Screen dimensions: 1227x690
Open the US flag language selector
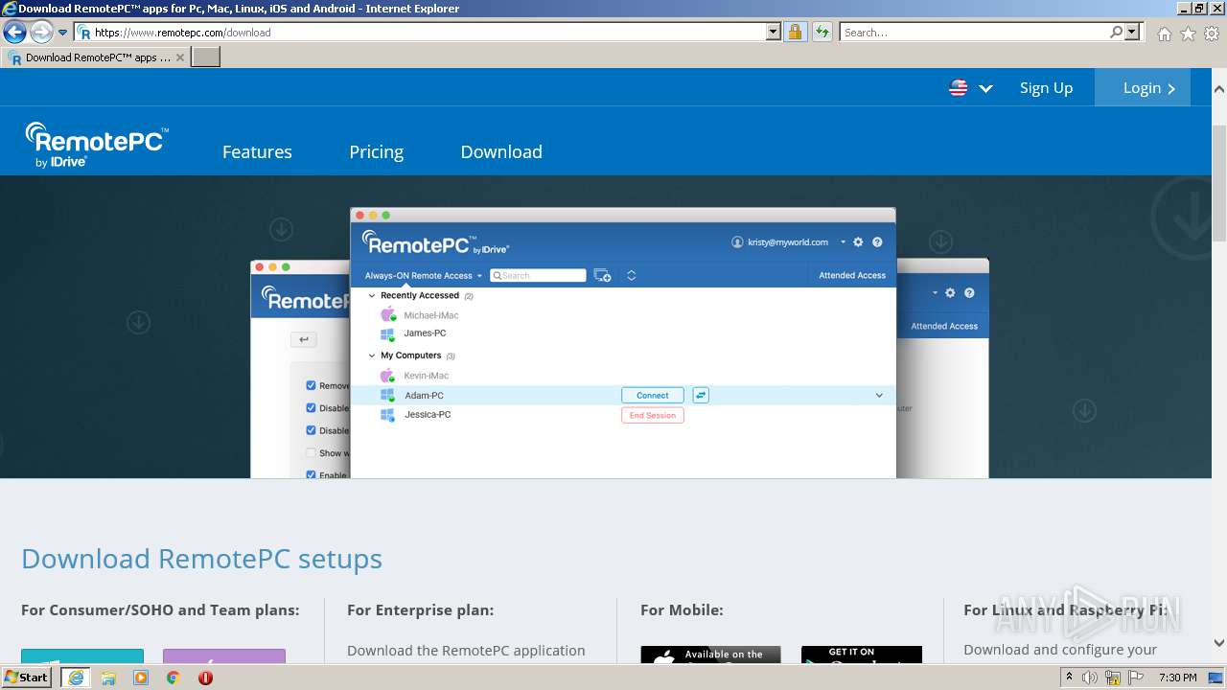[970, 88]
